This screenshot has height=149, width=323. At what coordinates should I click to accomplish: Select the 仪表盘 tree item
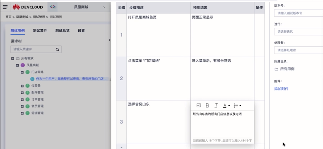tap(36, 86)
